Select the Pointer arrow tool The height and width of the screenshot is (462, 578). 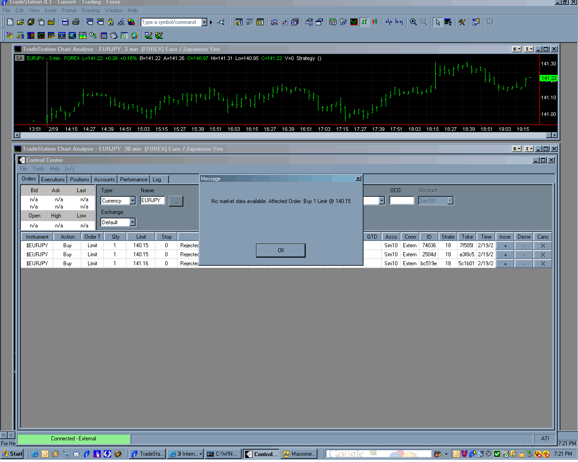pos(437,22)
